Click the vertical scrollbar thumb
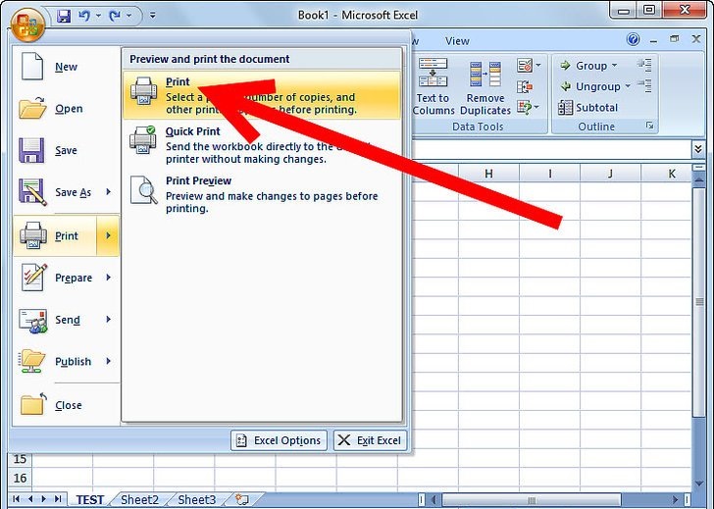 (699, 302)
